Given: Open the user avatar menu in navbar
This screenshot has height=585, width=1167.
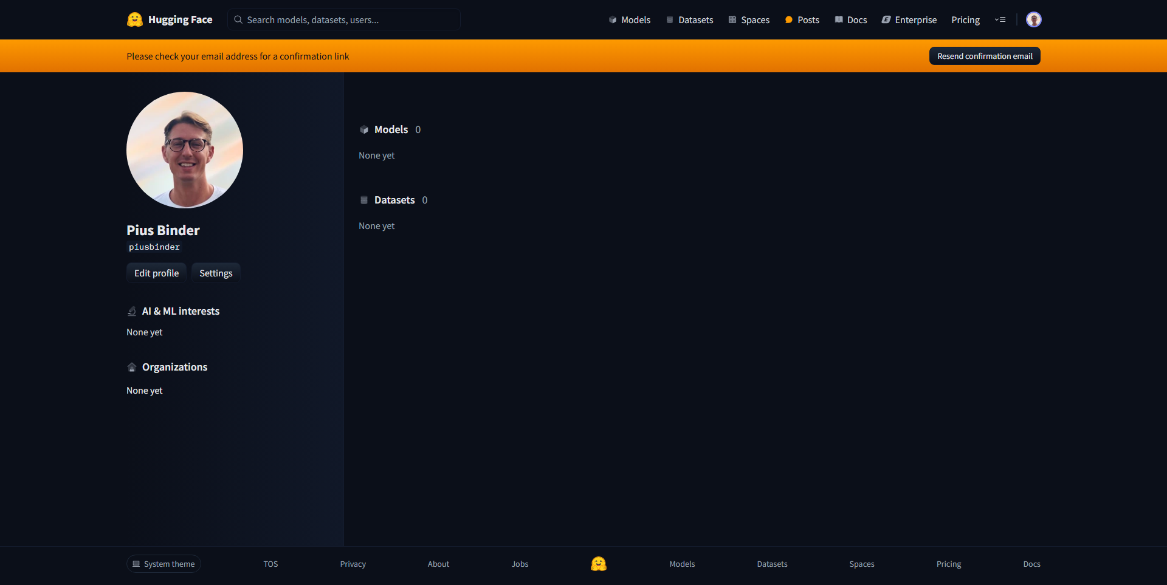Looking at the screenshot, I should click(1033, 19).
